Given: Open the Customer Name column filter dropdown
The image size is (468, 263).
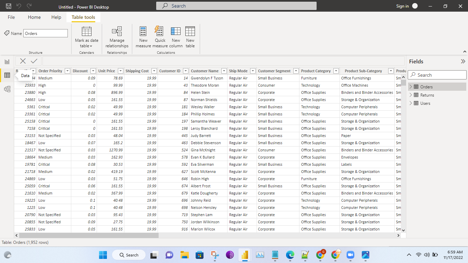Looking at the screenshot, I should click(x=224, y=71).
